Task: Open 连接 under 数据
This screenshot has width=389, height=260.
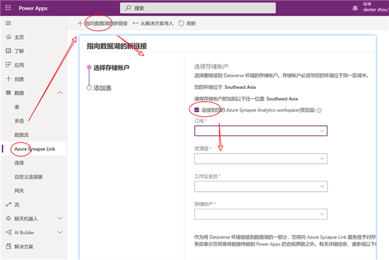Action: tap(19, 163)
